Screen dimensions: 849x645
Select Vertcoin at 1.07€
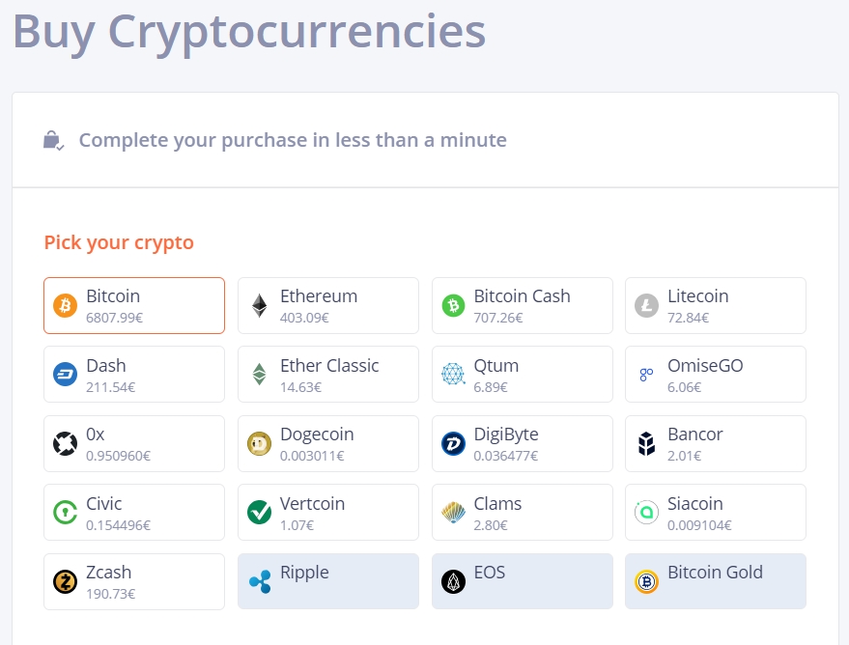[328, 513]
